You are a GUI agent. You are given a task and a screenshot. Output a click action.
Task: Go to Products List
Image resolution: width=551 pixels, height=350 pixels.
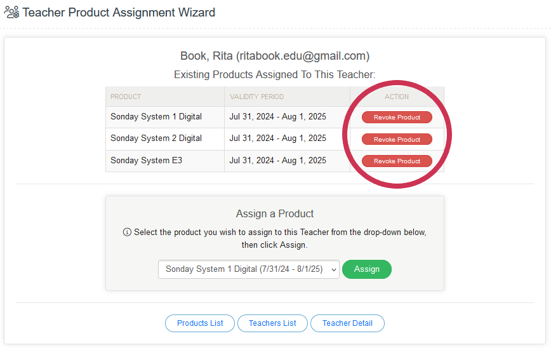point(200,323)
